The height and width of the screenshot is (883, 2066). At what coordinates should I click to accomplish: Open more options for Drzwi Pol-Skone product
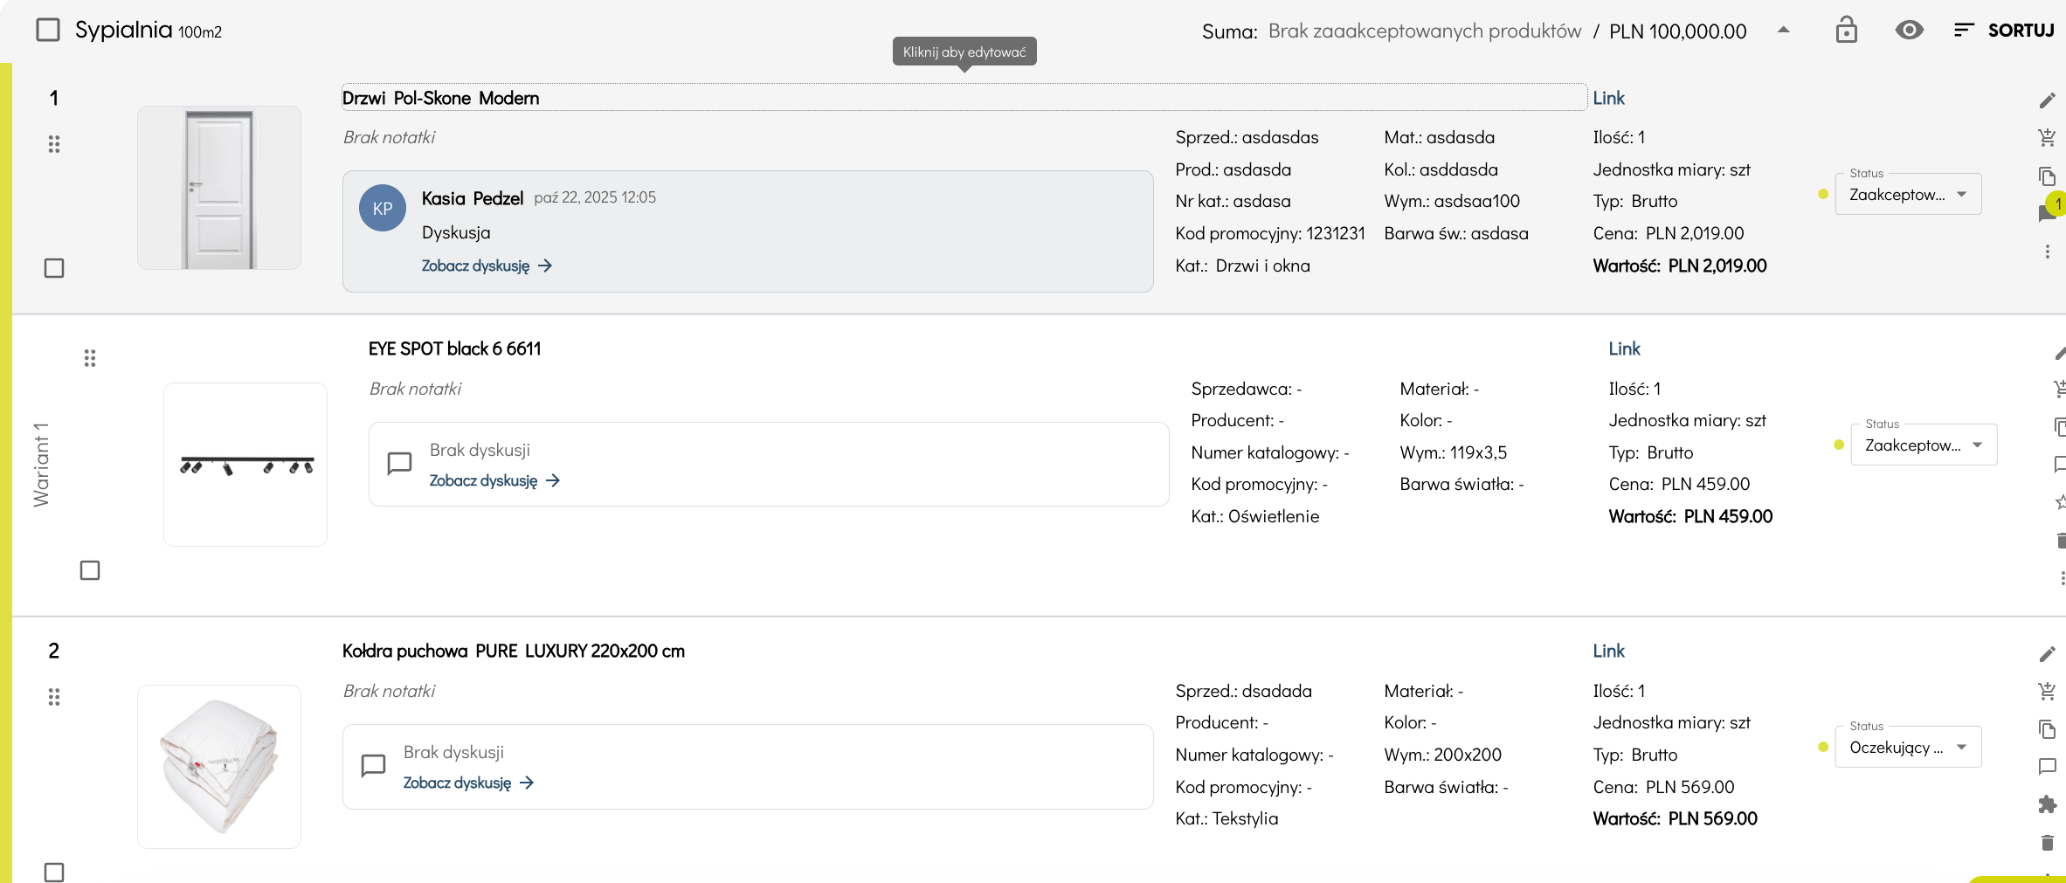[x=2047, y=252]
